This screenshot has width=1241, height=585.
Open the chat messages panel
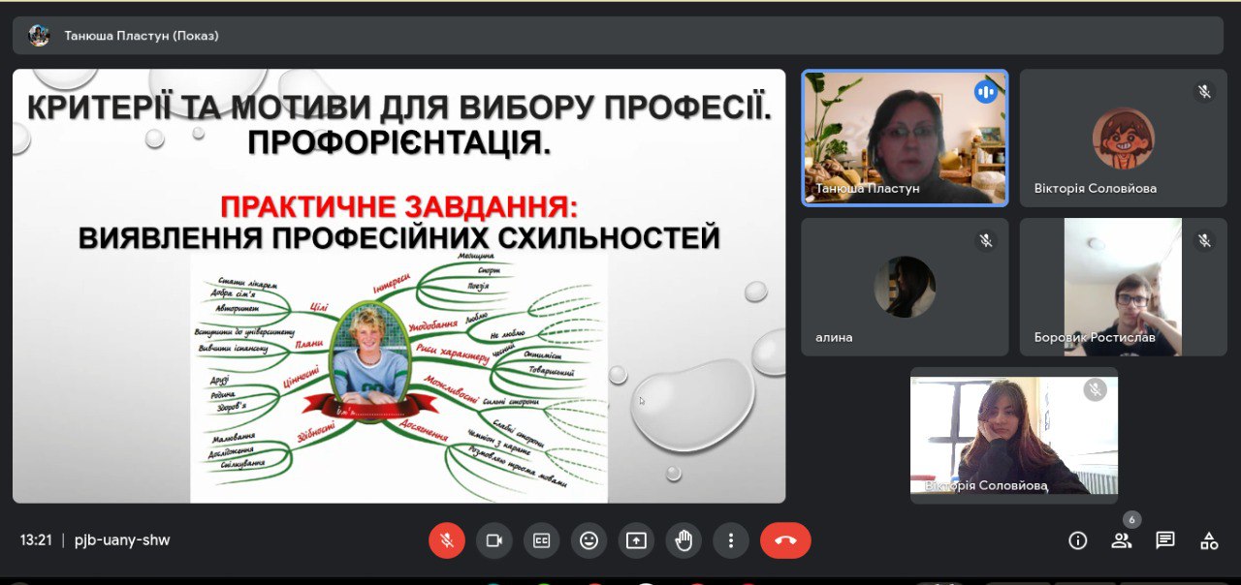[1164, 540]
